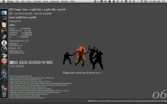The image size is (167, 104).
Task: Click the battery status menu bar icon
Action: [x=159, y=1]
